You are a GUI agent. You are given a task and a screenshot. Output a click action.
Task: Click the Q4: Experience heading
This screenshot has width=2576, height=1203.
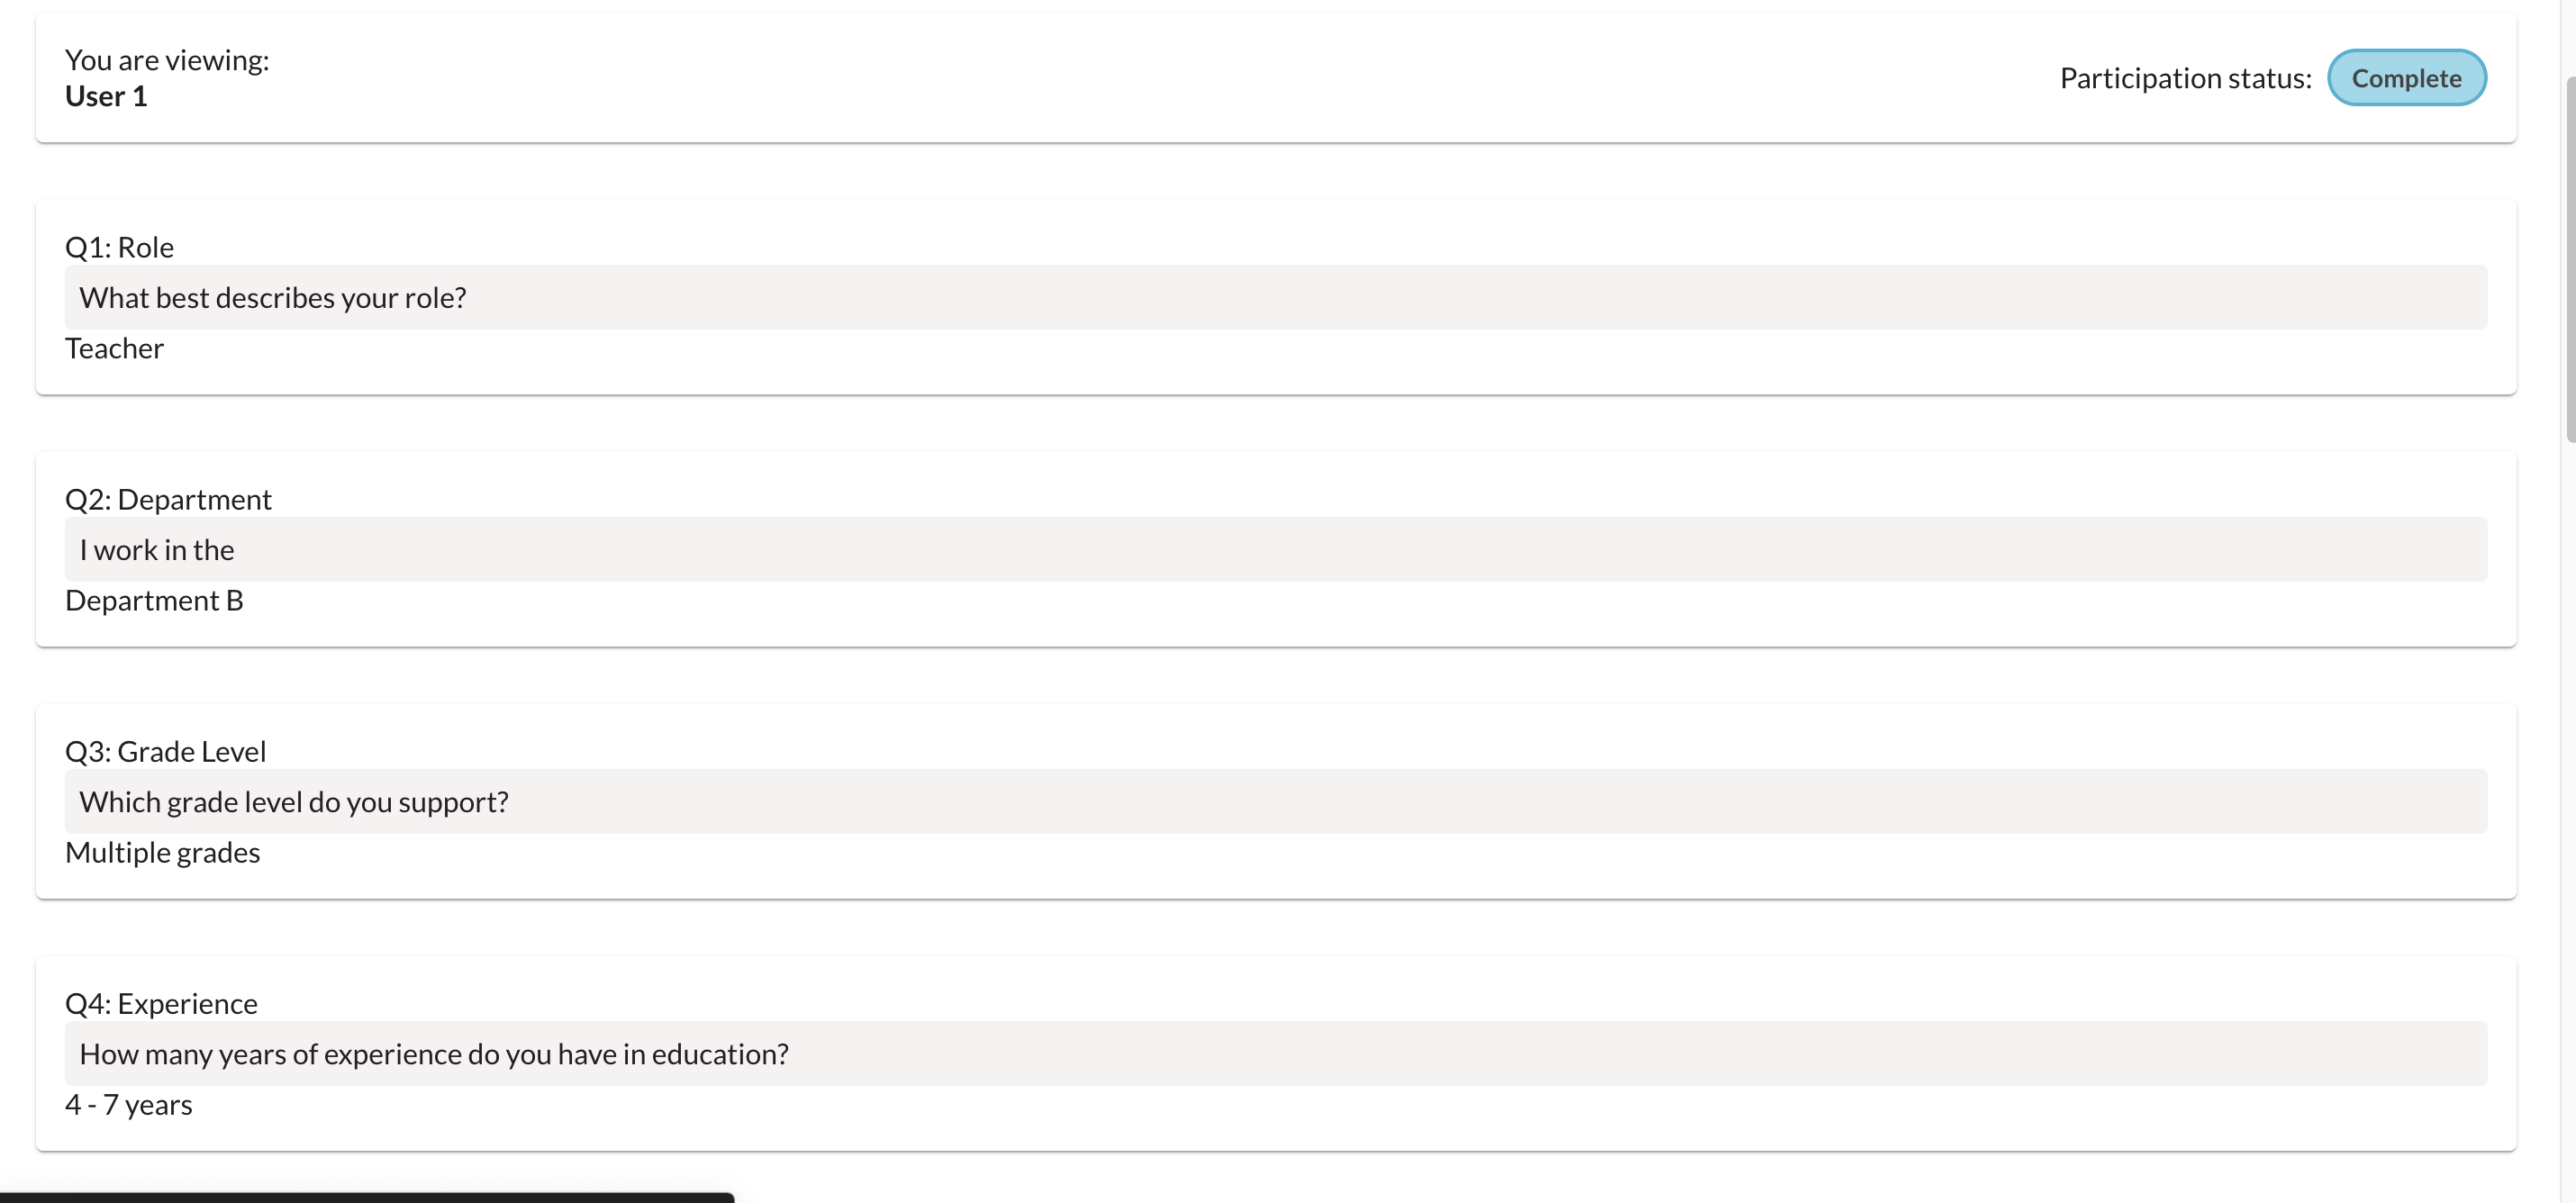(x=161, y=1003)
